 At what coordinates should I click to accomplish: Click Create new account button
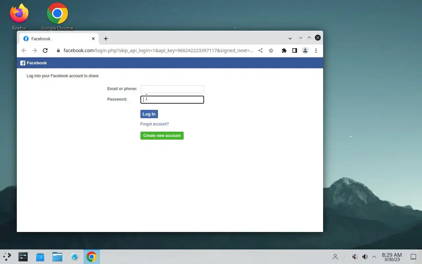click(x=162, y=136)
